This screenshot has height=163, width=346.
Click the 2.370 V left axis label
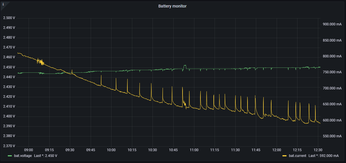click(x=9, y=146)
